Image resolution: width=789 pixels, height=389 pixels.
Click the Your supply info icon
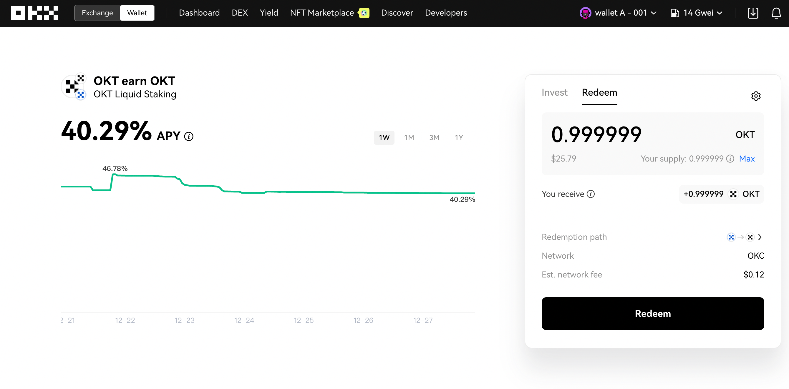coord(730,159)
